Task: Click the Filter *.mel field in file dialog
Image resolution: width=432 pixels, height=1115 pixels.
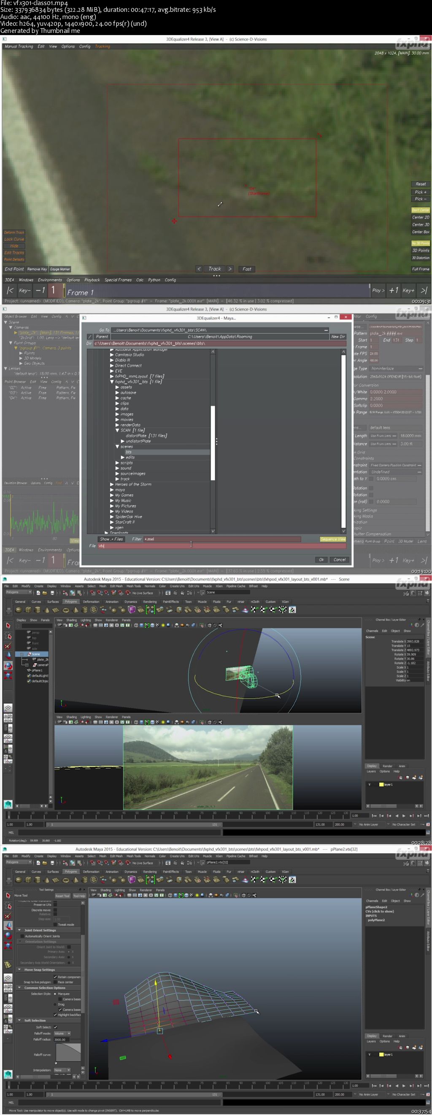Action: click(221, 539)
